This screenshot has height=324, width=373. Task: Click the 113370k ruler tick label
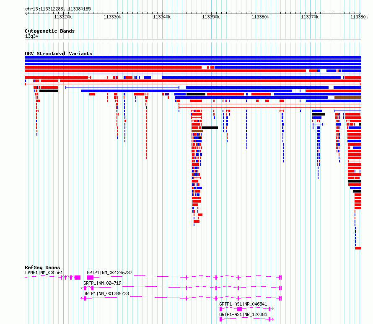[310, 17]
